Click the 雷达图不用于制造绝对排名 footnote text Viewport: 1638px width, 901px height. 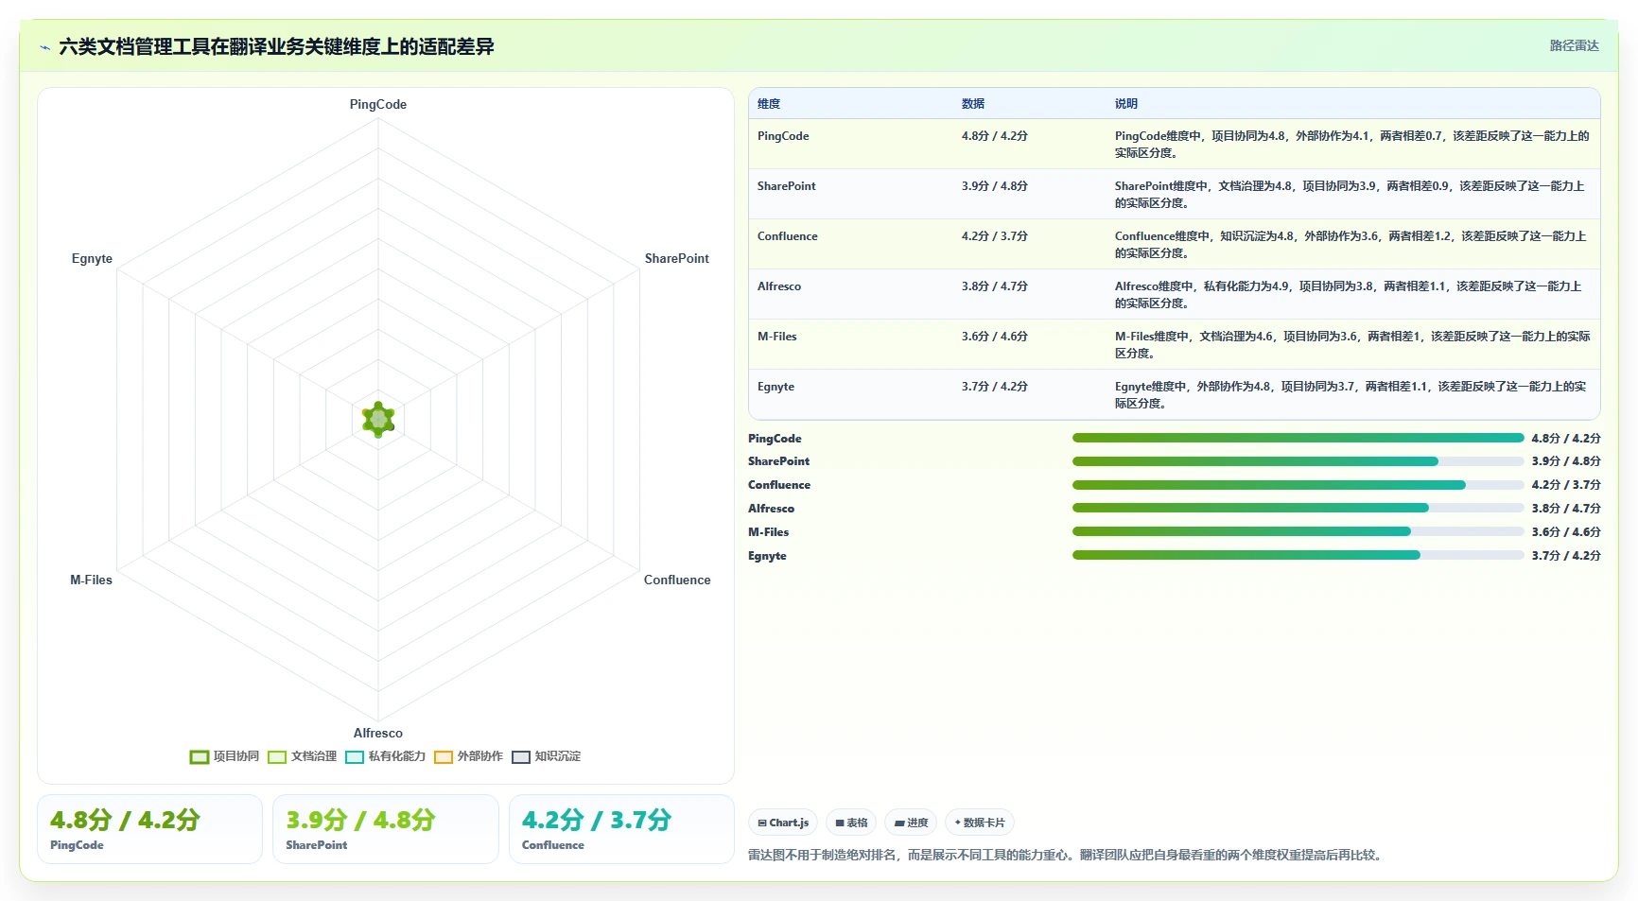coord(1067,855)
